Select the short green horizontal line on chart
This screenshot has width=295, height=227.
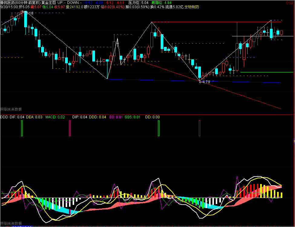266,72
